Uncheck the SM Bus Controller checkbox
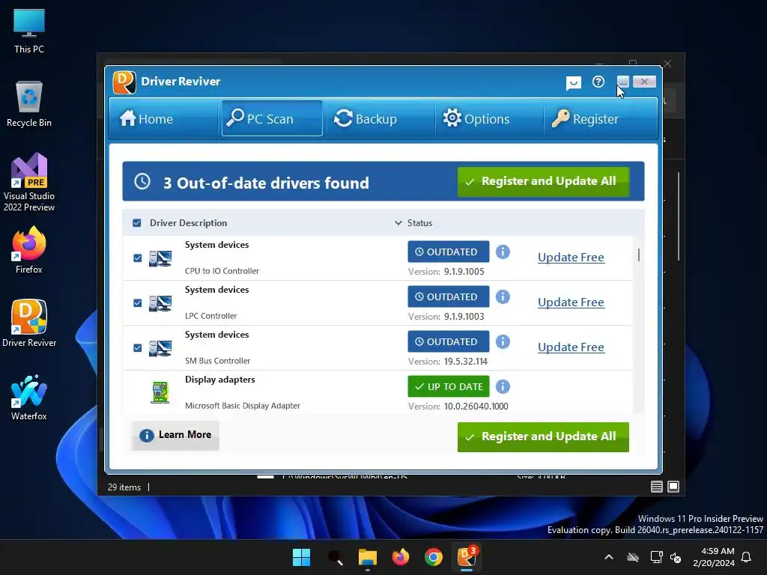This screenshot has height=575, width=767. pos(138,348)
